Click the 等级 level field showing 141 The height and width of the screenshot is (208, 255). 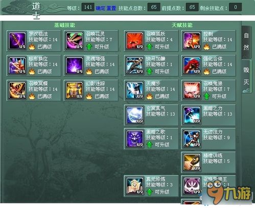(x=88, y=7)
